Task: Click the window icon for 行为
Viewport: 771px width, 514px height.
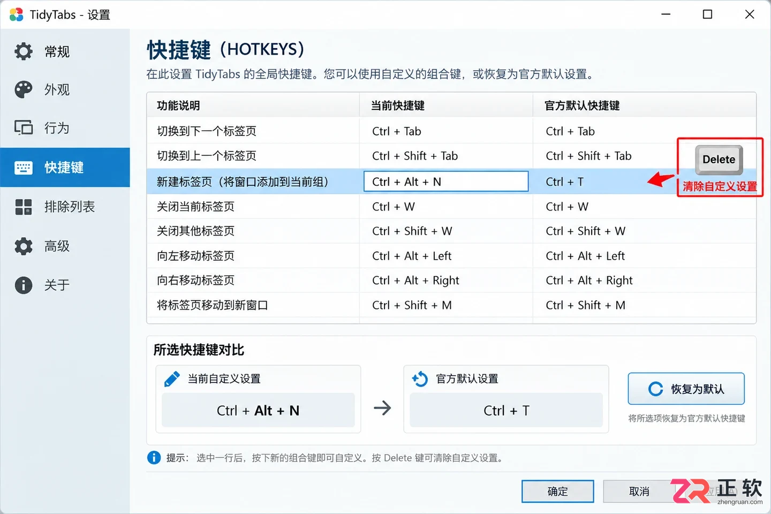Action: 24,128
